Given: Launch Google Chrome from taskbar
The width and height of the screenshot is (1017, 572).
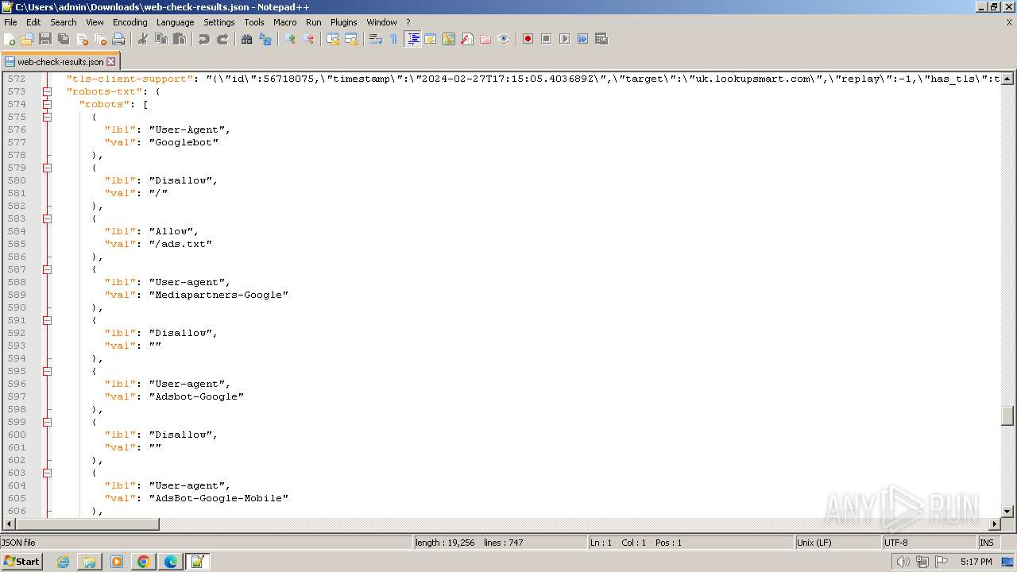Looking at the screenshot, I should (x=144, y=562).
